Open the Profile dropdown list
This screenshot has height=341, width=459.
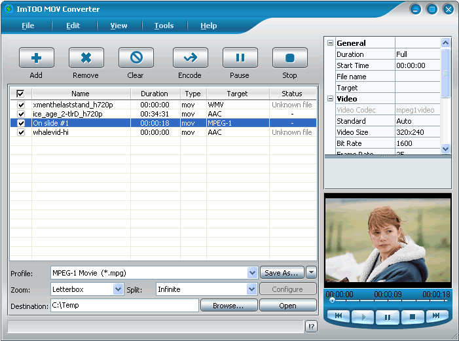(x=252, y=273)
